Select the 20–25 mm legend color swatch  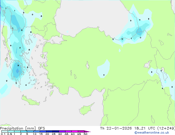click(x=49, y=131)
